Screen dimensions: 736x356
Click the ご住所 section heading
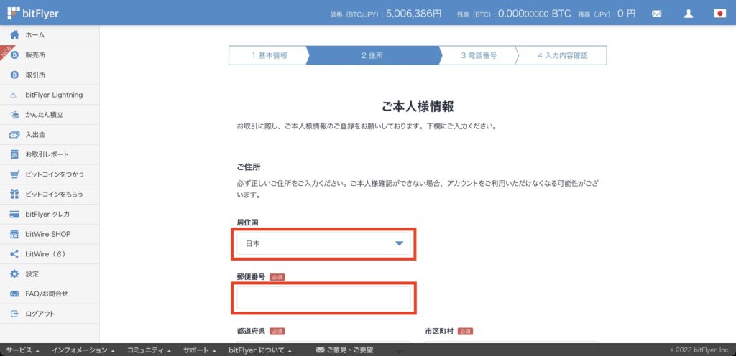[x=249, y=167]
